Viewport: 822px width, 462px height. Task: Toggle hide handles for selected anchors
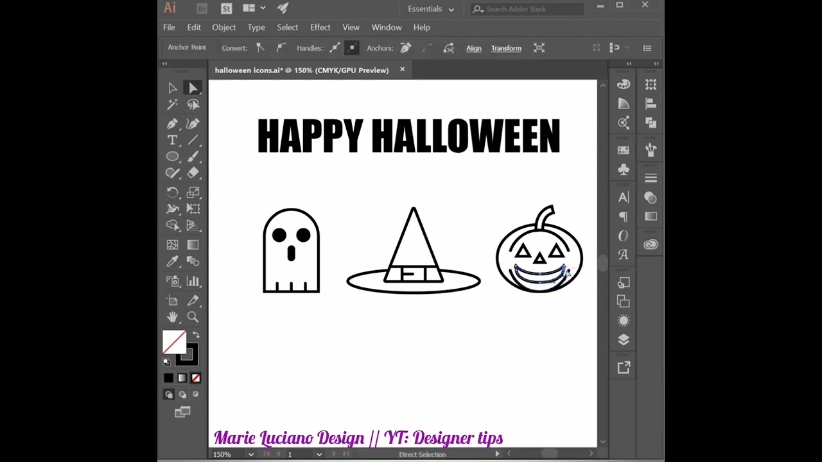(x=351, y=48)
